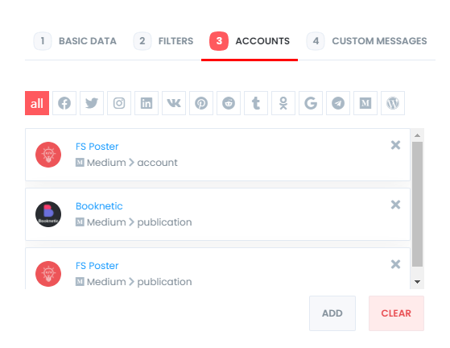Remove FS Poster Medium publication entry
The image size is (450, 348).
click(395, 264)
